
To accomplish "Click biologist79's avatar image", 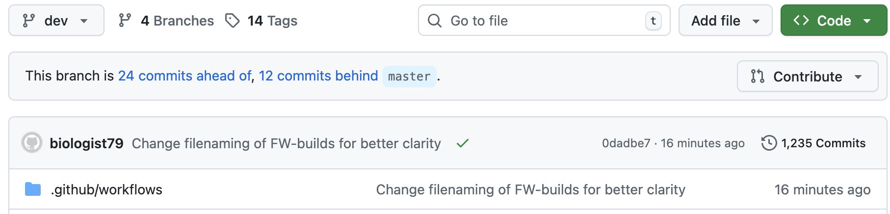I will pyautogui.click(x=32, y=143).
